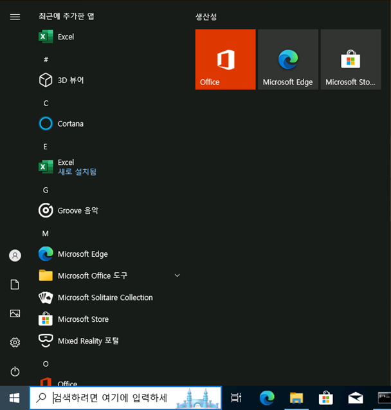Click the 생산성 tile group title
Image resolution: width=391 pixels, height=410 pixels.
click(x=206, y=17)
